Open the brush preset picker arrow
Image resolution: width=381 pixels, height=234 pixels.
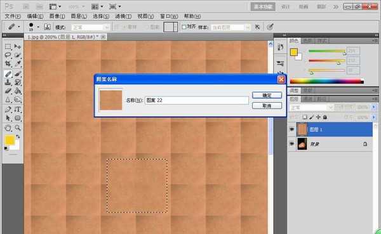tap(38, 27)
